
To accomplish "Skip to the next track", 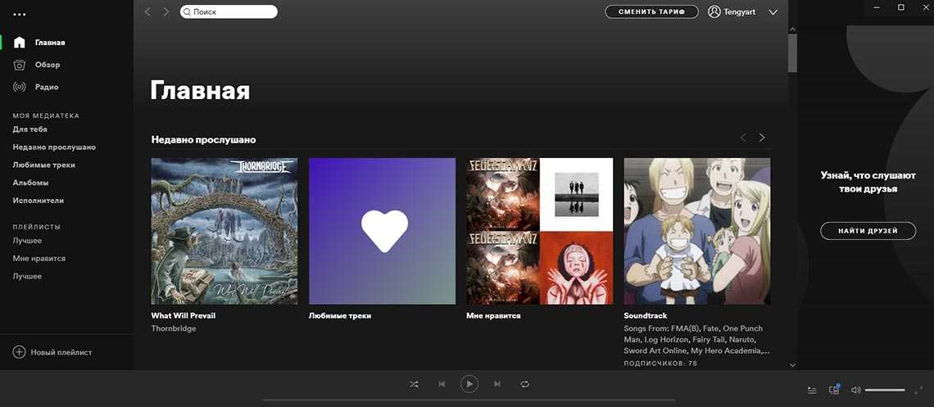I will 496,383.
